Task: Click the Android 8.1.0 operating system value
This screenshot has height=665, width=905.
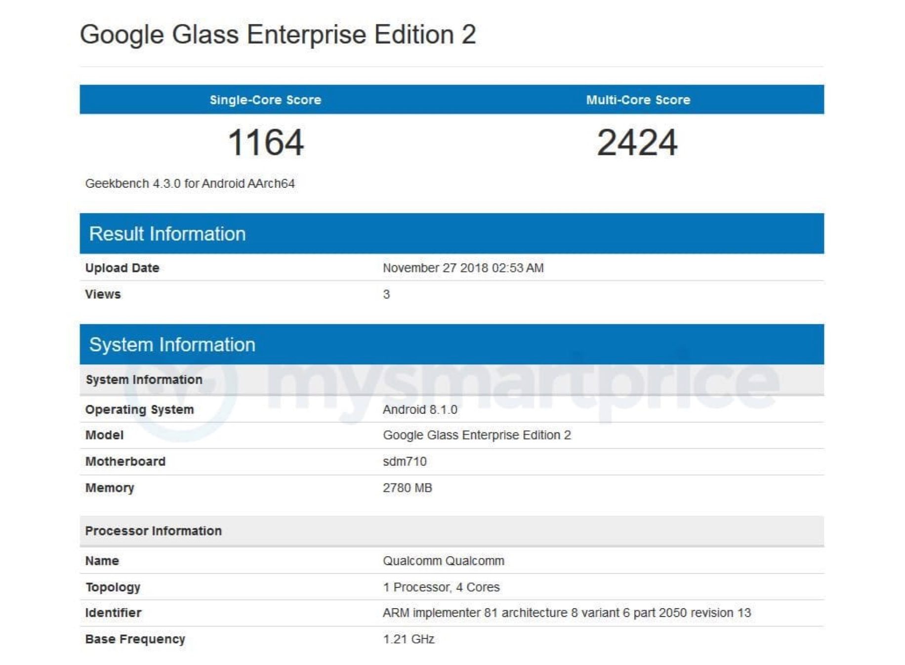Action: 420,409
